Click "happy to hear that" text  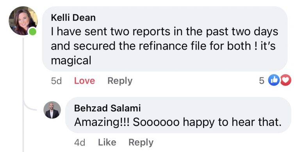[232, 122]
